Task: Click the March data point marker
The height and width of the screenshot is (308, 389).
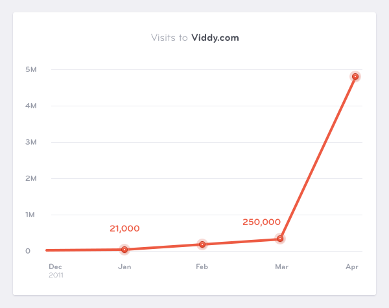Action: 280,239
